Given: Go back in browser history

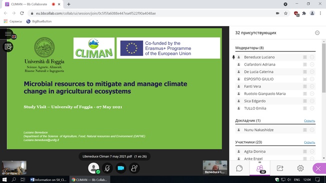Looking at the screenshot, I should (x=5, y=13).
